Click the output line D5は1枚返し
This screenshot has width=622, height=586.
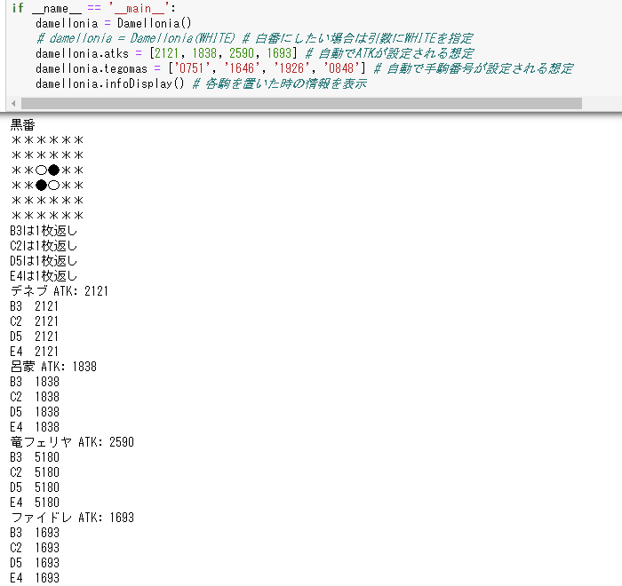(x=44, y=260)
